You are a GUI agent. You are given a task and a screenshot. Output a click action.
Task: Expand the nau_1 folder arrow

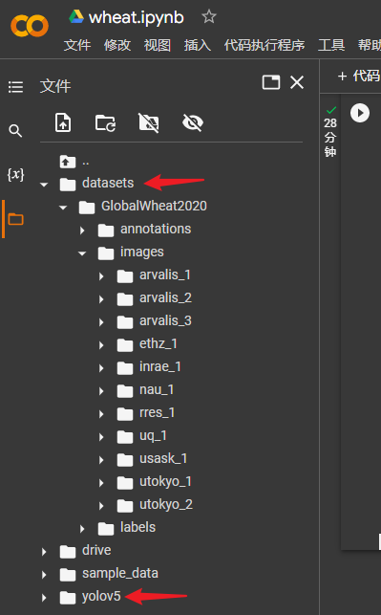point(101,391)
